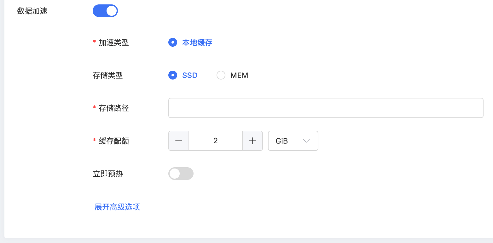The image size is (493, 243).
Task: Click the cache quota number field showing 2
Action: [x=216, y=141]
